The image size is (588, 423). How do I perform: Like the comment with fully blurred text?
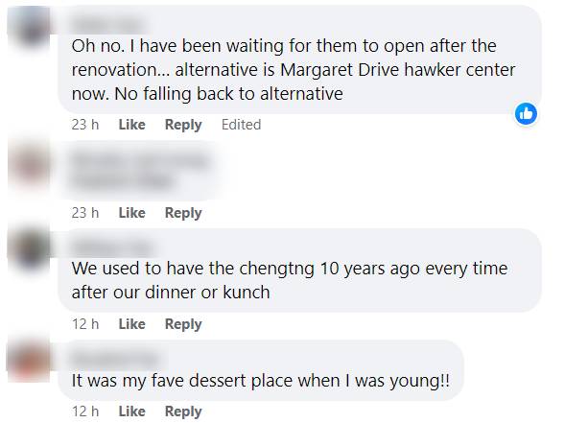(x=131, y=213)
